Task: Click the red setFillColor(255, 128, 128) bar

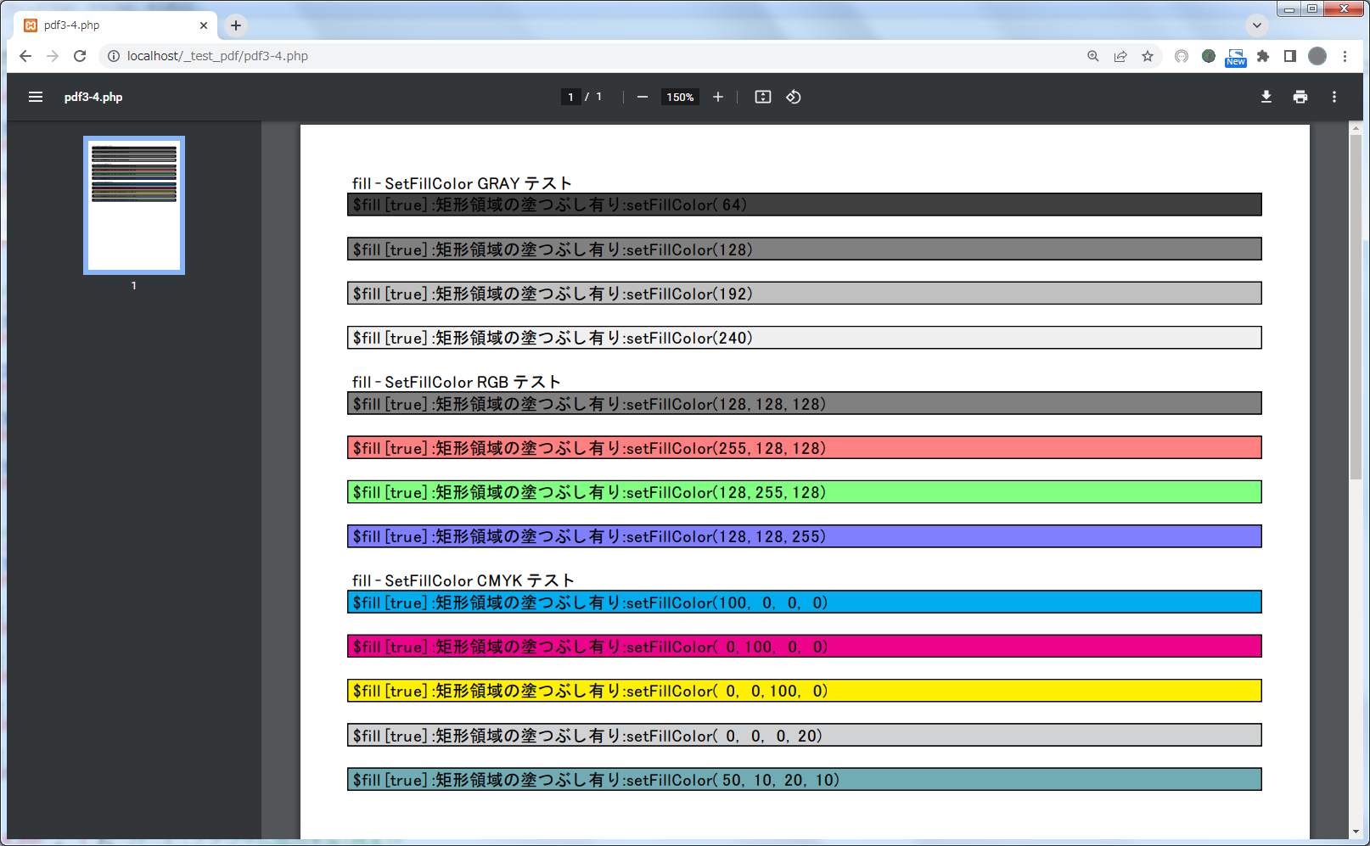Action: coord(805,447)
